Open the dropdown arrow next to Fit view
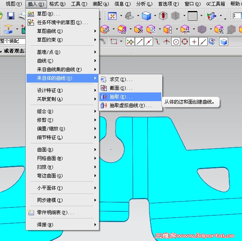The image size is (242, 241). 121,15
